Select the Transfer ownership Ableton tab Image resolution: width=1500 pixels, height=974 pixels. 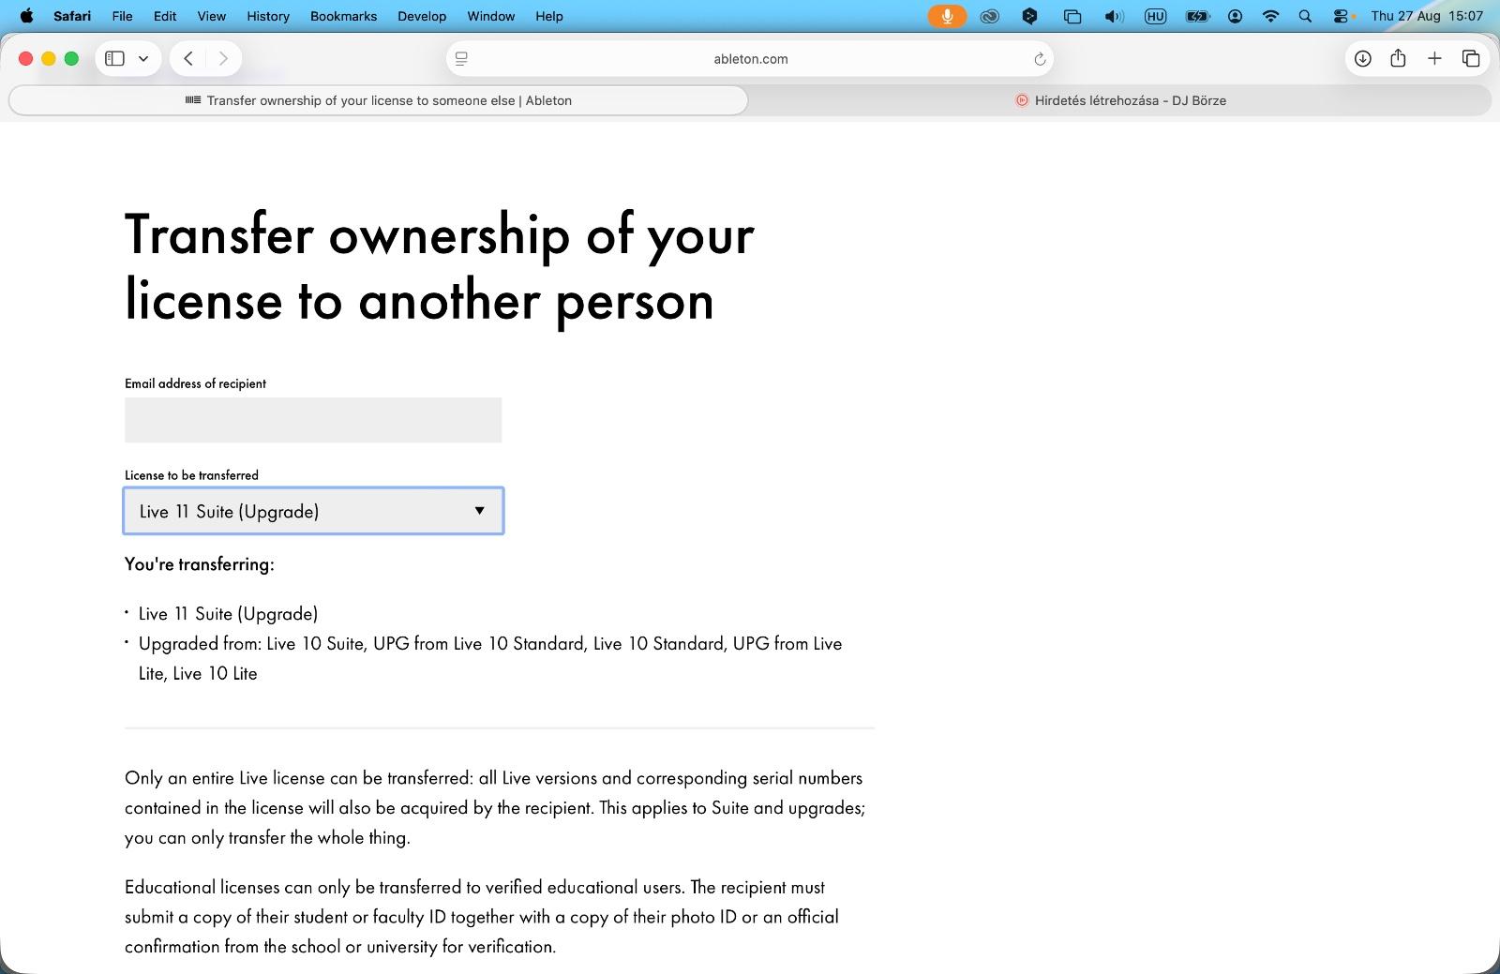(379, 100)
